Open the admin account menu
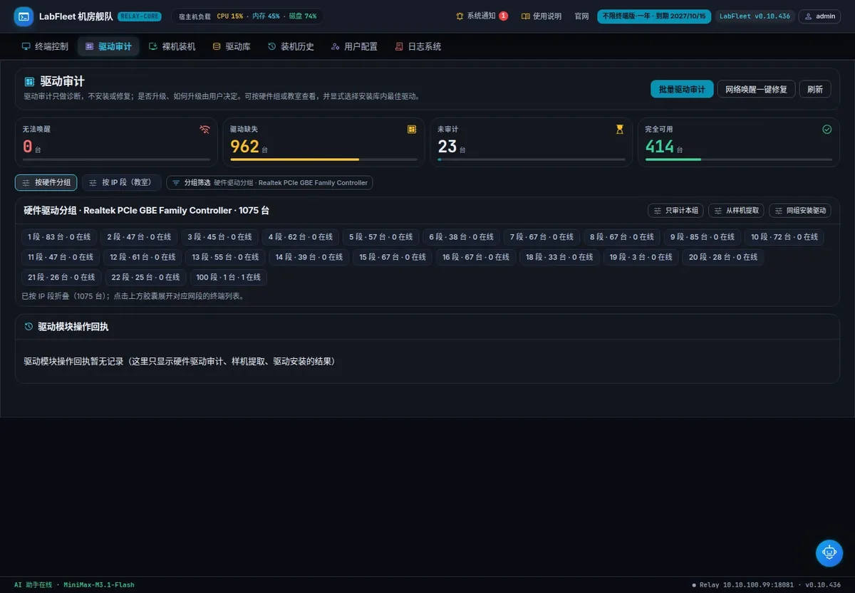 tap(819, 16)
